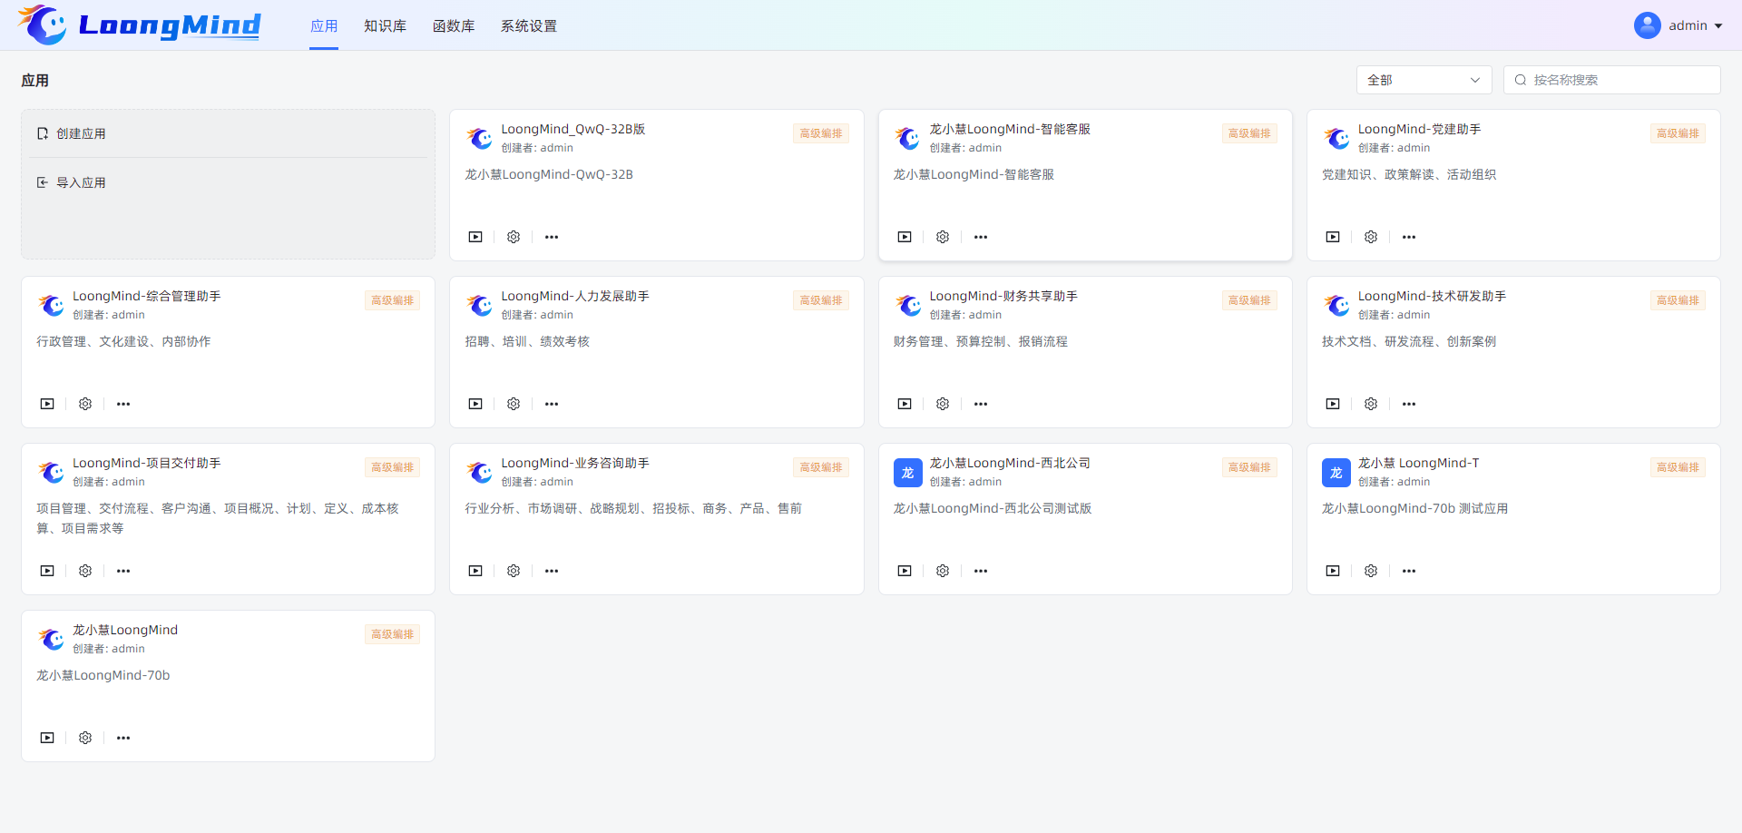Open settings gear for 龙小慧LoongMind-智能客服
The image size is (1742, 833).
[943, 237]
